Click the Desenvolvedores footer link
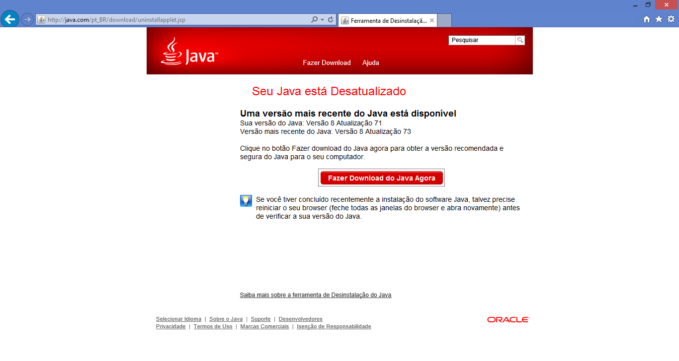This screenshot has height=361, width=679. (x=300, y=319)
